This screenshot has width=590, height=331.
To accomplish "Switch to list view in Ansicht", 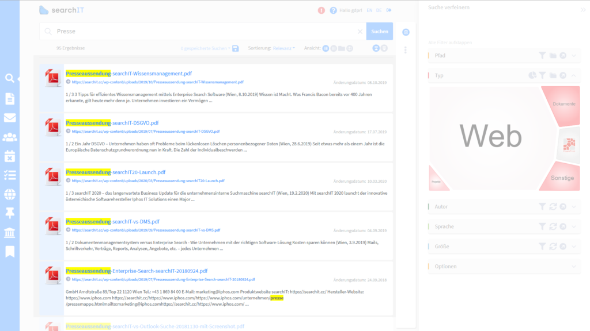I will pos(326,48).
